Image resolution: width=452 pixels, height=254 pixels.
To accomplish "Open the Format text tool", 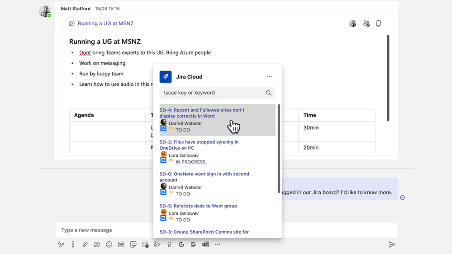I will 61,245.
